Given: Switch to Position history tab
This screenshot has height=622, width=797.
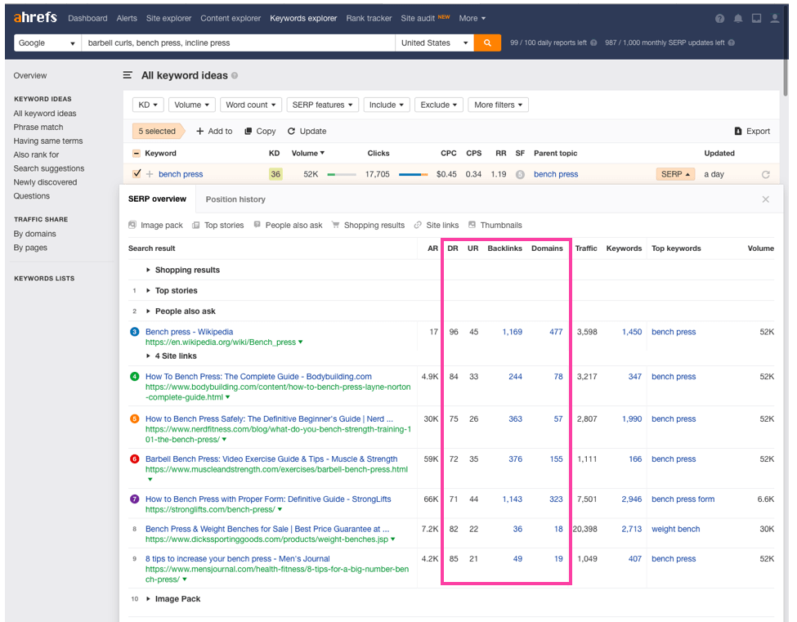Looking at the screenshot, I should pos(235,199).
